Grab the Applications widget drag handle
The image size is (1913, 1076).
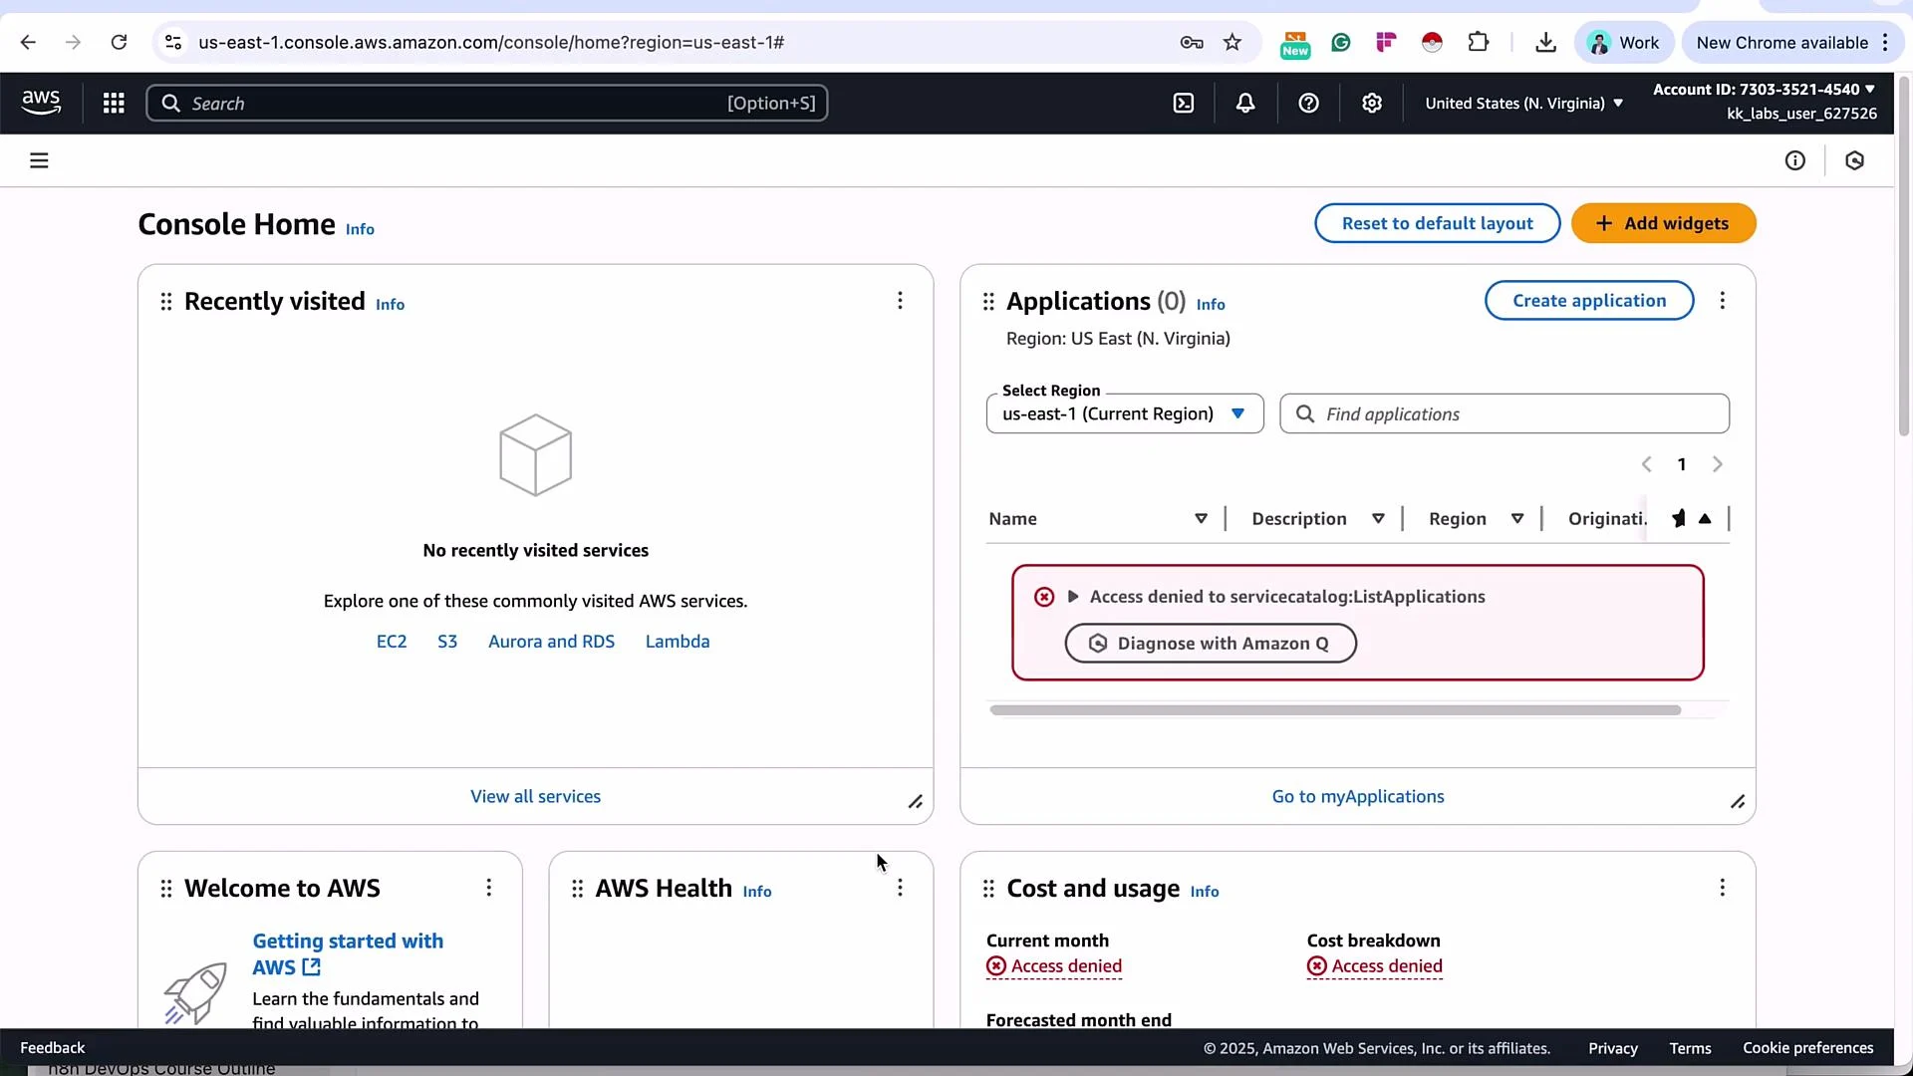[988, 301]
